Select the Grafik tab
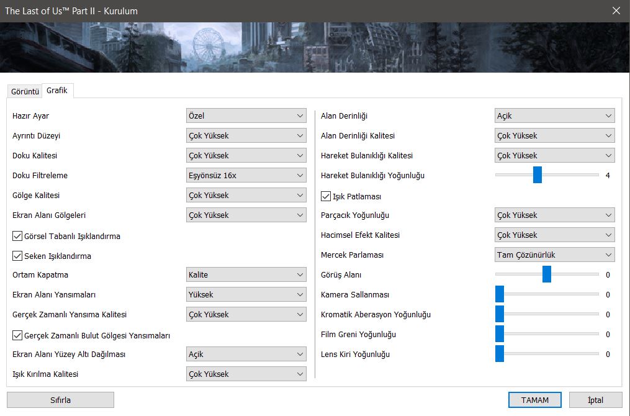 point(57,91)
